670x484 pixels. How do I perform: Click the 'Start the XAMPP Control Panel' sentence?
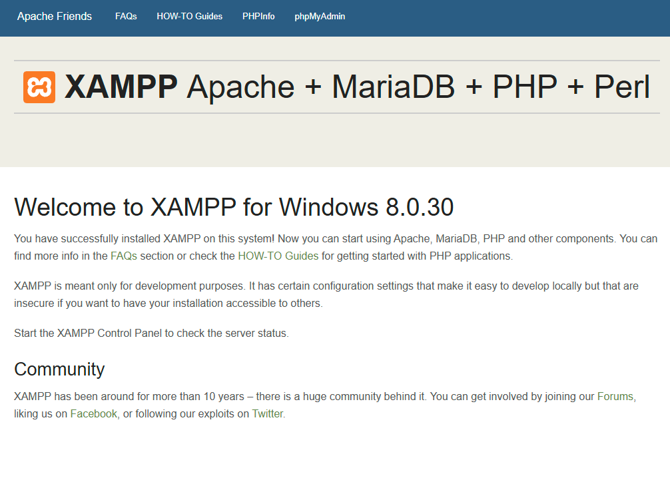coord(151,333)
